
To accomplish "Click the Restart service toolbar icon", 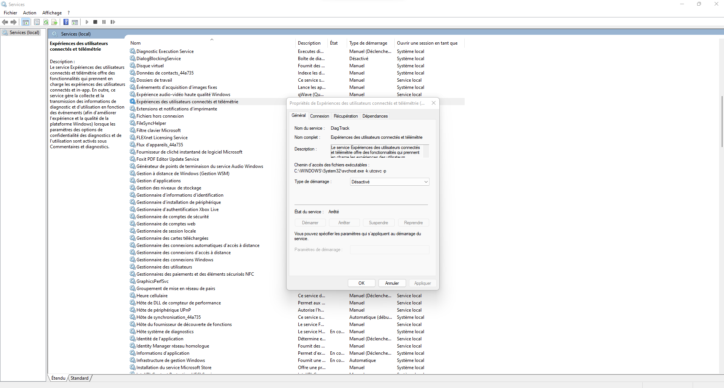I will [x=113, y=22].
